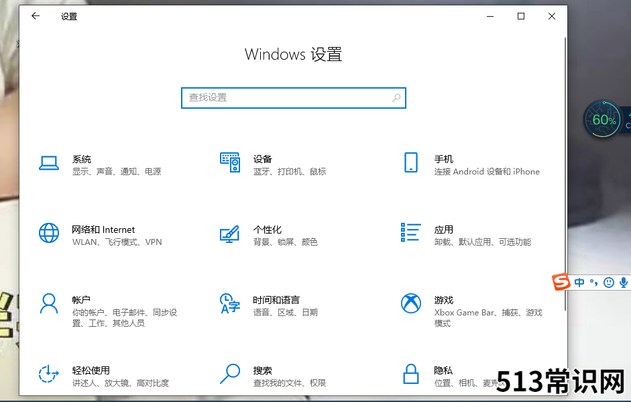The height and width of the screenshot is (402, 631).
Task: Click the 查找设置 search field
Action: 293,98
